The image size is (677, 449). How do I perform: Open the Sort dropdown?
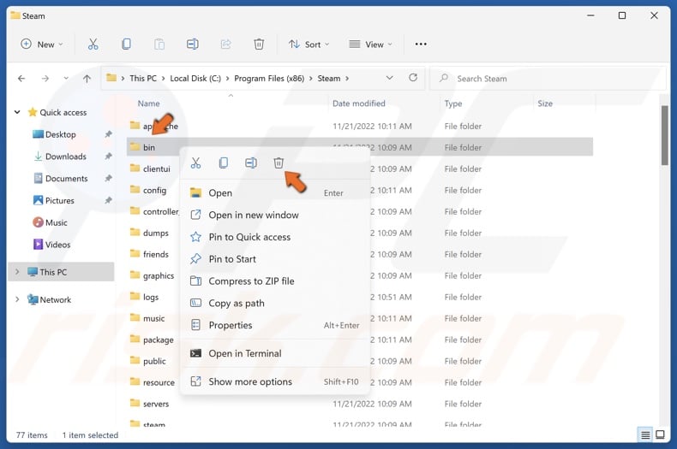tap(309, 44)
